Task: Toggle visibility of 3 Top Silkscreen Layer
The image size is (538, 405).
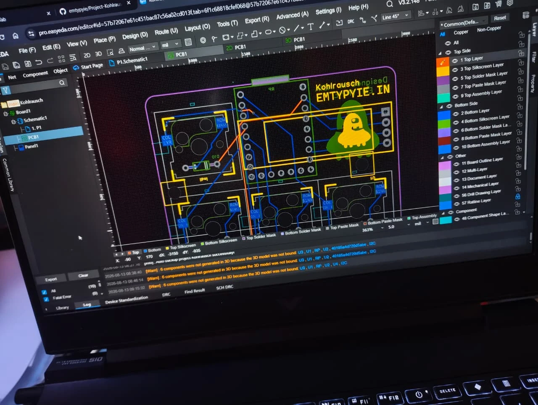Action: point(455,69)
